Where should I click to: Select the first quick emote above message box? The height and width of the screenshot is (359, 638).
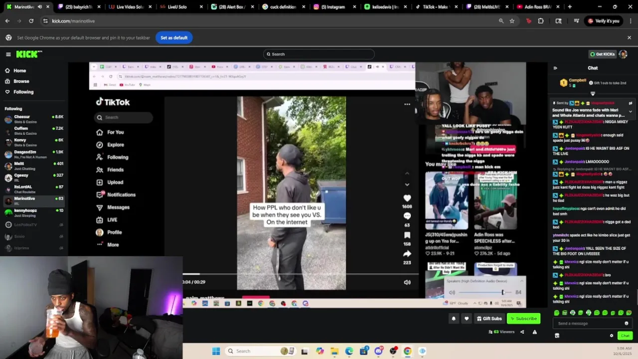pyautogui.click(x=557, y=313)
